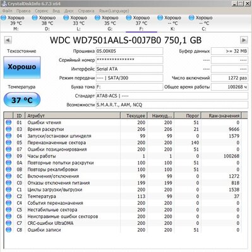
Task: Click the previous disk arrow button
Action: [x=8, y=40]
